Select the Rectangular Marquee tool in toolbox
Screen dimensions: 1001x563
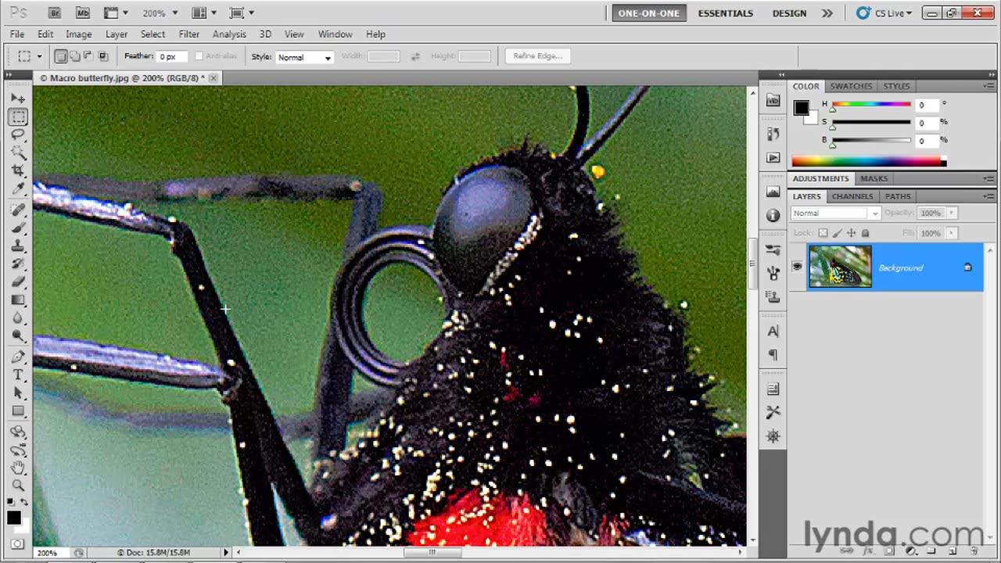click(18, 117)
